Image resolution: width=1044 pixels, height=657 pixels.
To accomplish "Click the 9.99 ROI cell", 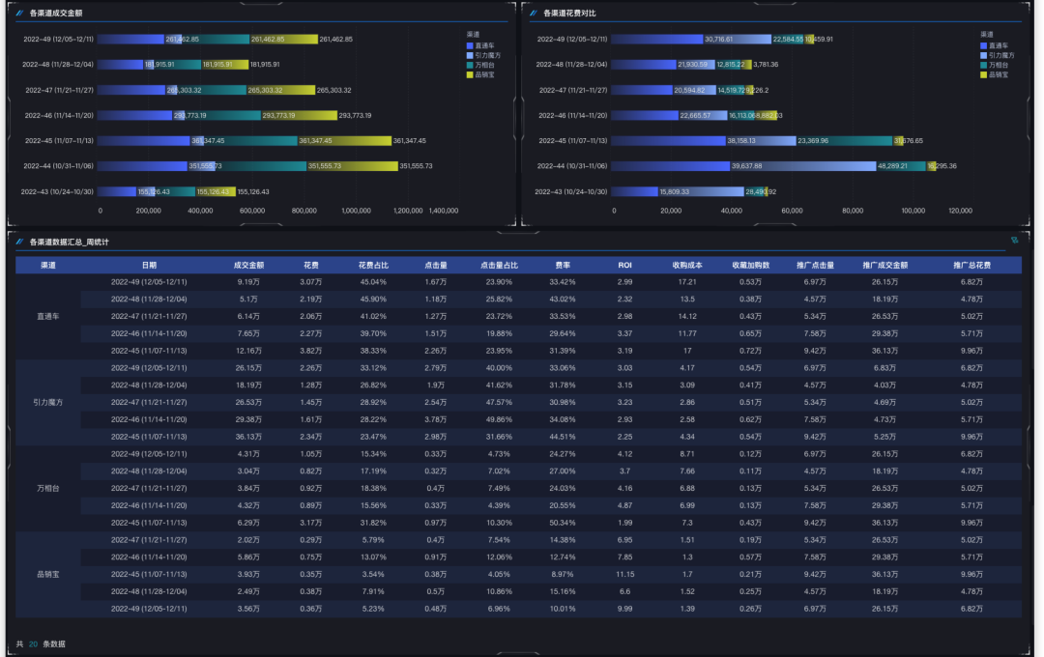I will pos(624,609).
